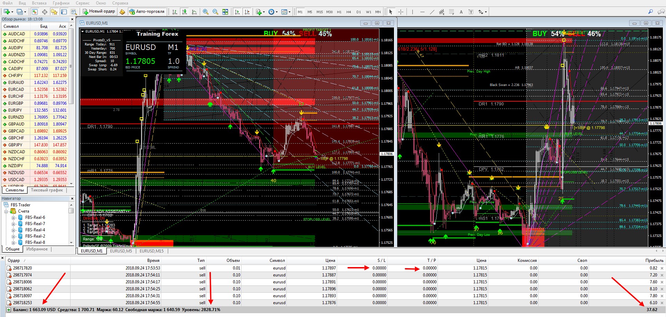Open the Periods clock icon
The image size is (666, 317).
click(271, 12)
